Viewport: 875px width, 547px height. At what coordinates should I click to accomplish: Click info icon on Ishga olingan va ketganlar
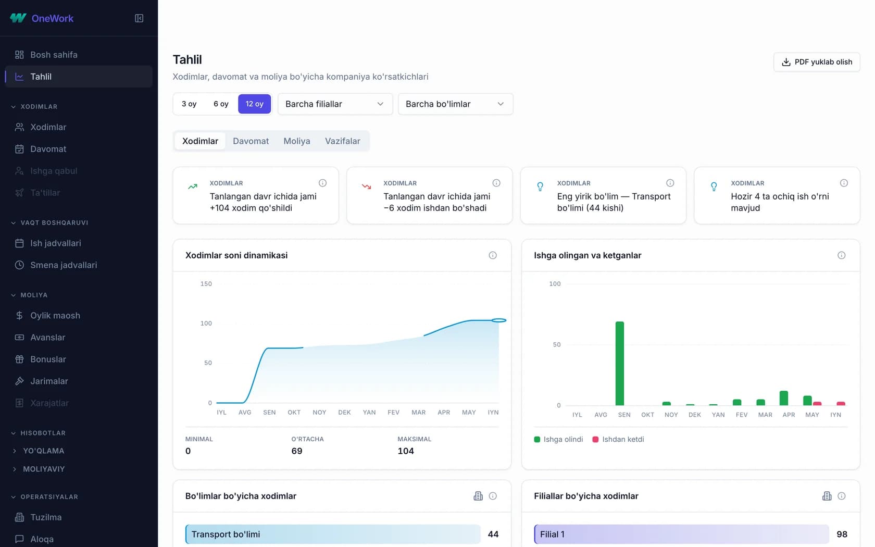pos(841,255)
